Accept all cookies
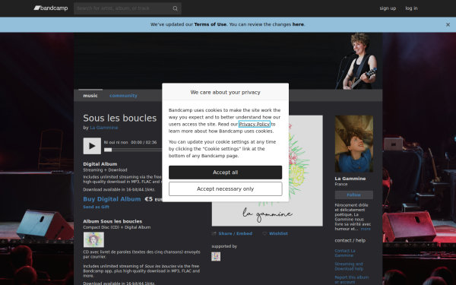Image resolution: width=456 pixels, height=285 pixels. tap(226, 173)
